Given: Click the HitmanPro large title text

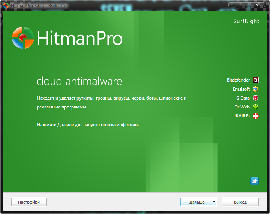Looking at the screenshot, I should [x=79, y=38].
